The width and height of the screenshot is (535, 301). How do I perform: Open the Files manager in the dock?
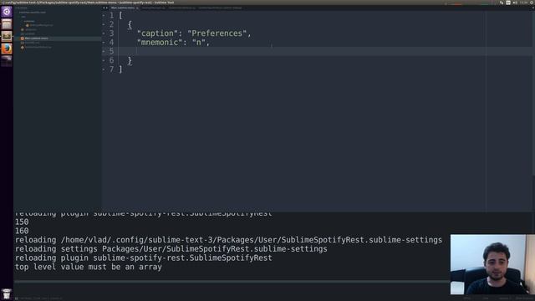coord(7,24)
